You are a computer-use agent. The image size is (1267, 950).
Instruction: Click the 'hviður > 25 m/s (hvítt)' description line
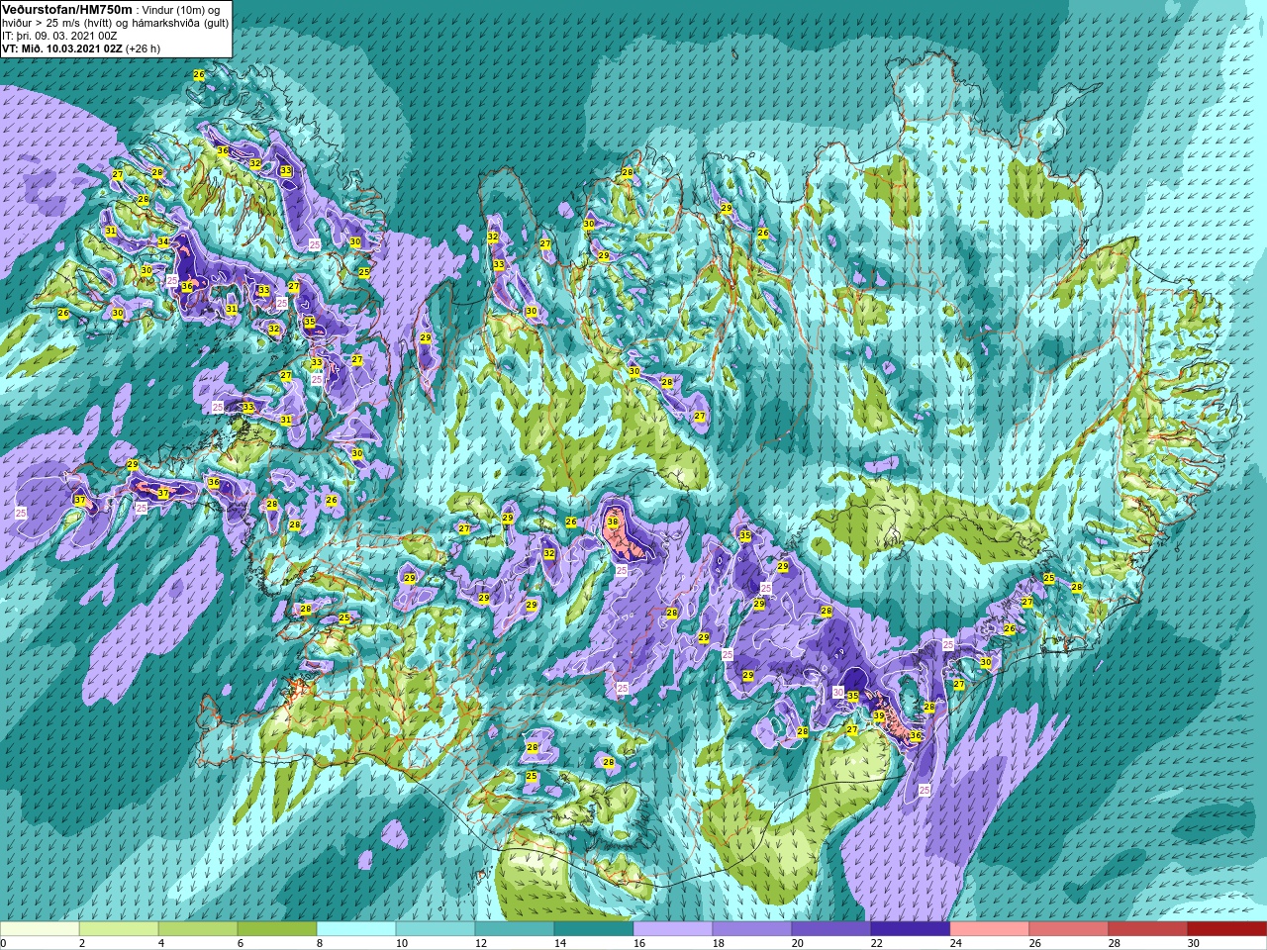pos(116,23)
